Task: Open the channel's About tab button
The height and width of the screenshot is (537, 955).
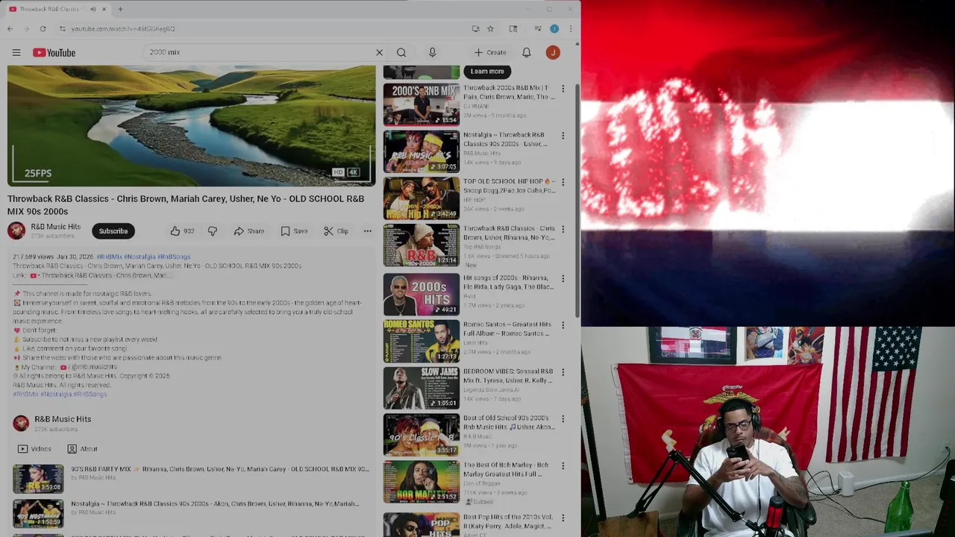Action: coord(82,449)
